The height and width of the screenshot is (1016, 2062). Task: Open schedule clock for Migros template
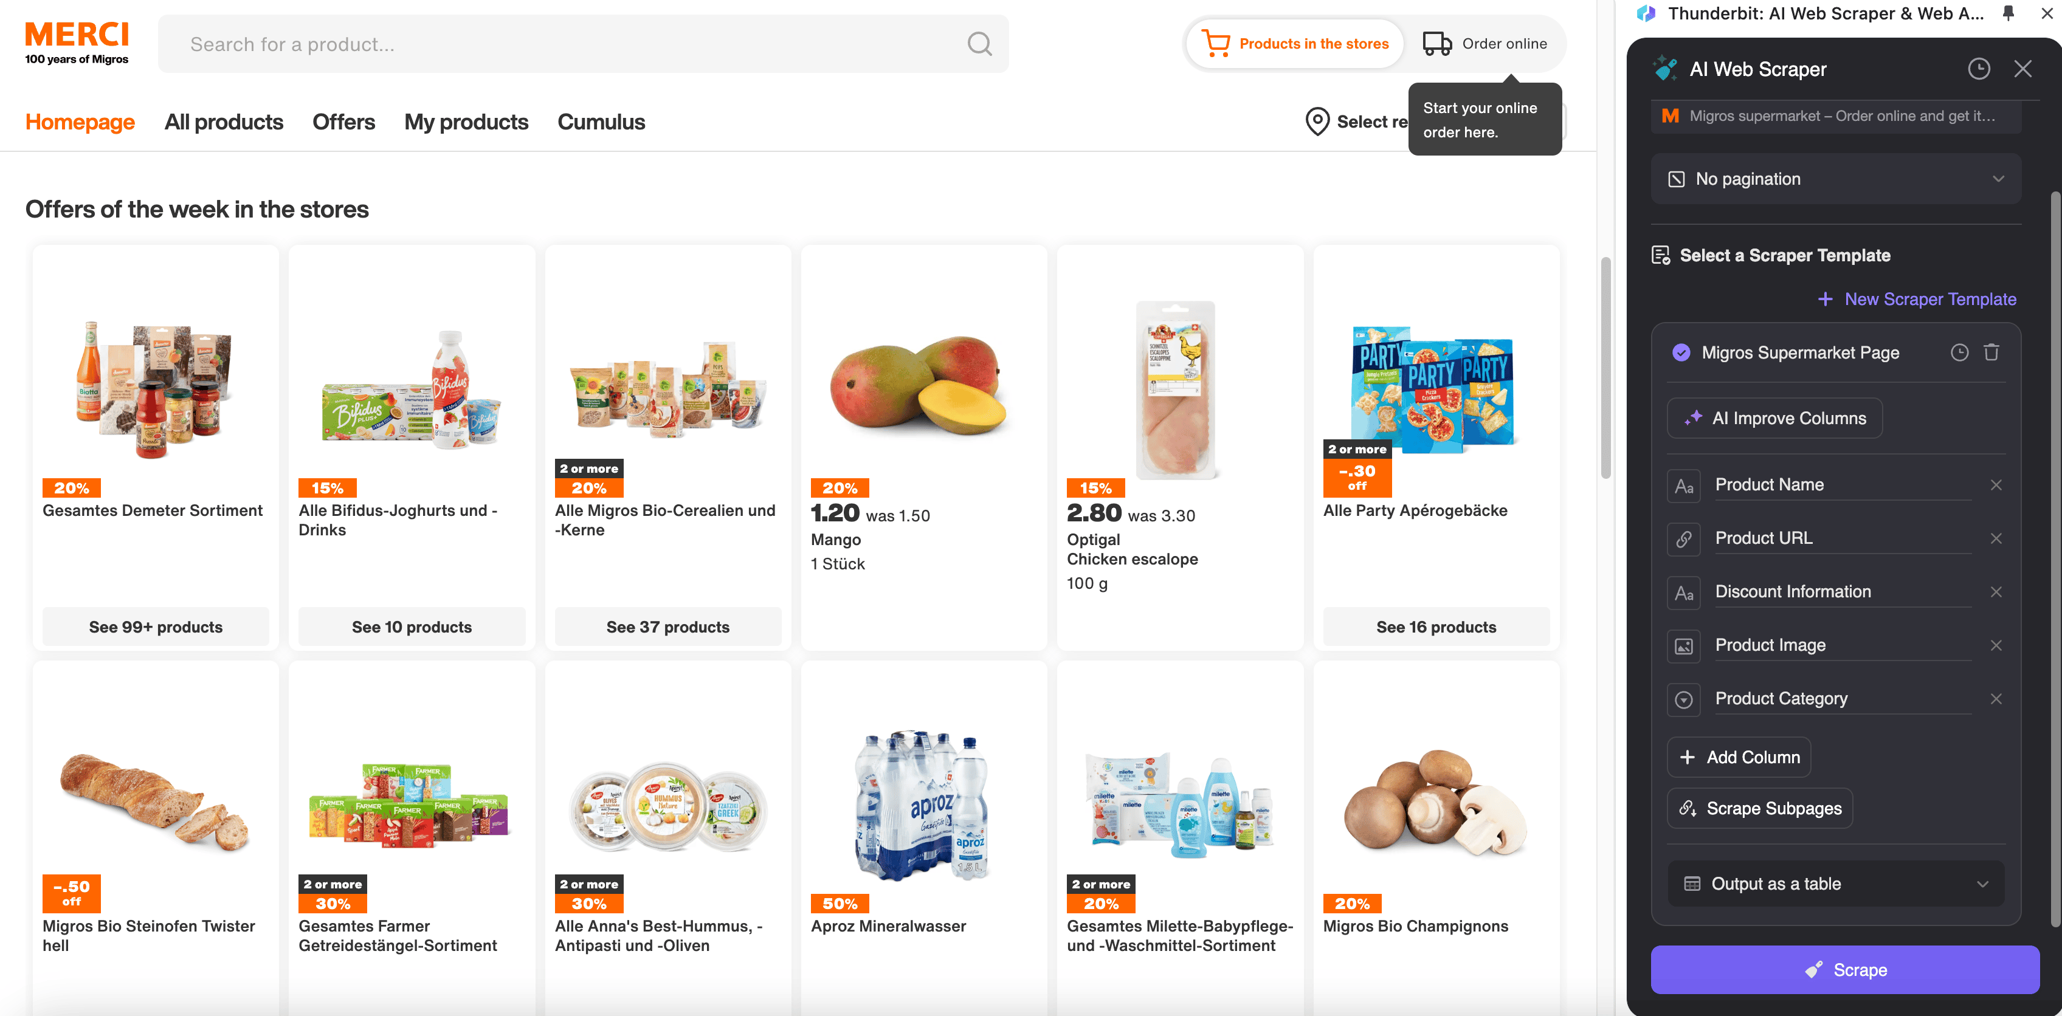[x=1959, y=353]
